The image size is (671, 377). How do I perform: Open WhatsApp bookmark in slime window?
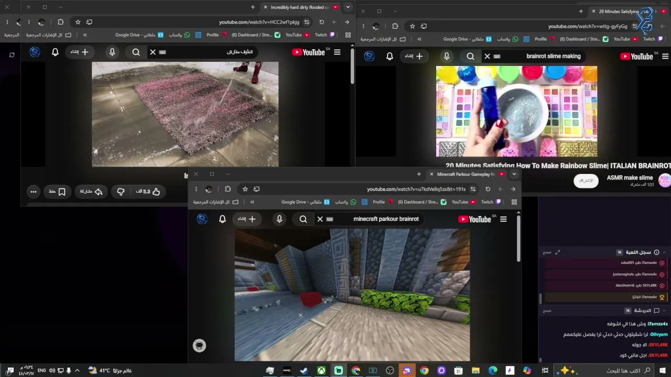[x=507, y=39]
